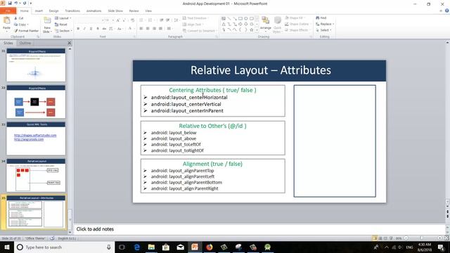The image size is (450, 253).
Task: Click the zoom out minus button
Action: 406,238
